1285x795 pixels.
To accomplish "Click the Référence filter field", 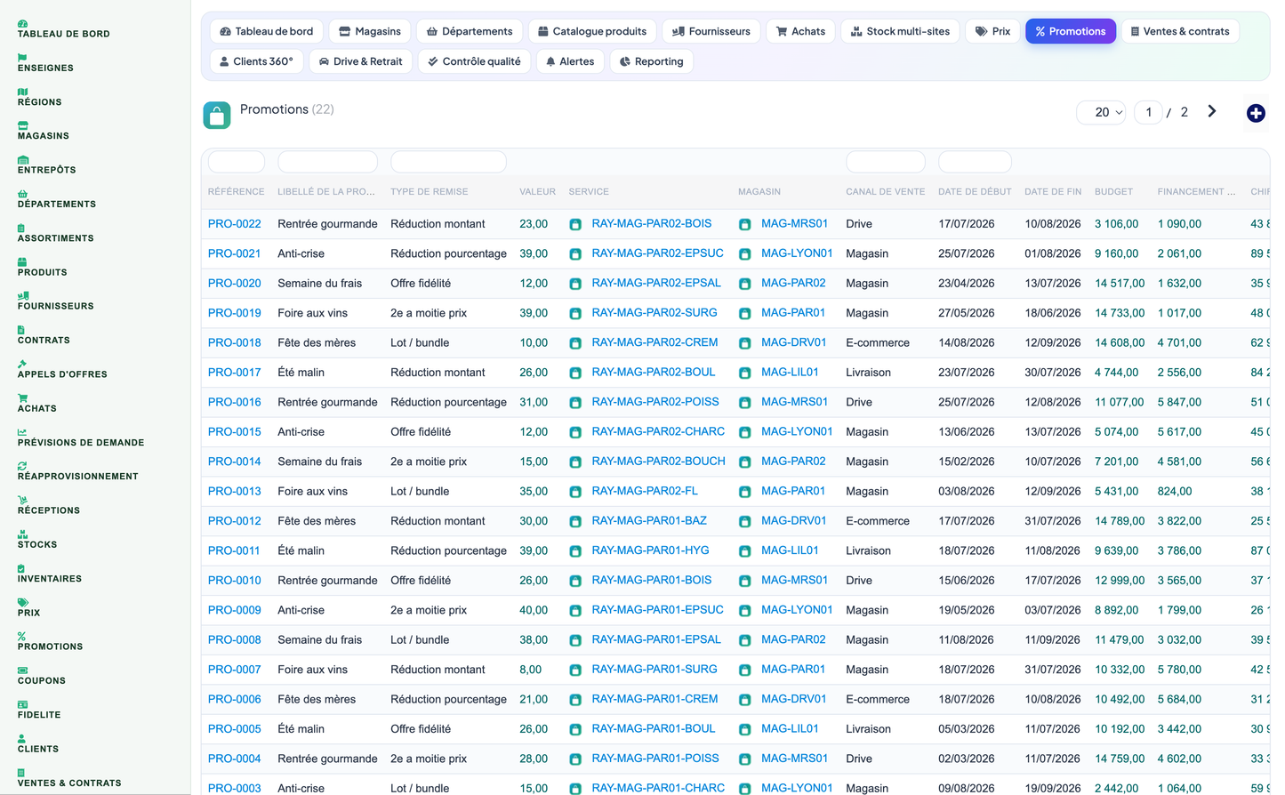I will [x=237, y=162].
